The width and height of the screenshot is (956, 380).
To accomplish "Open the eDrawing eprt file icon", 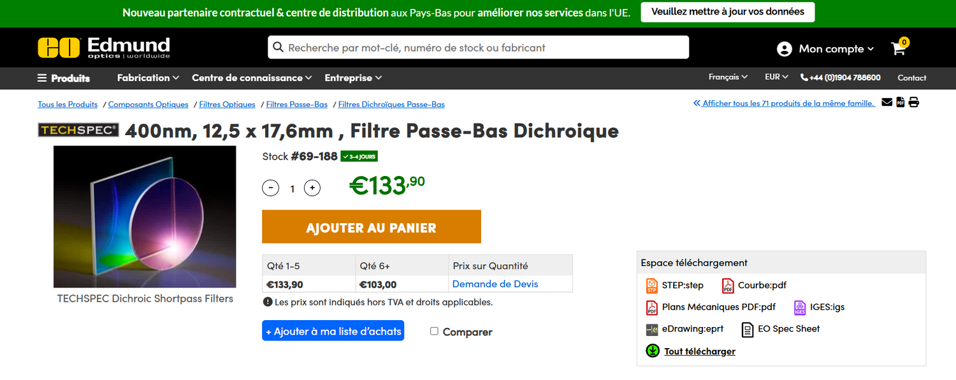I will click(651, 330).
